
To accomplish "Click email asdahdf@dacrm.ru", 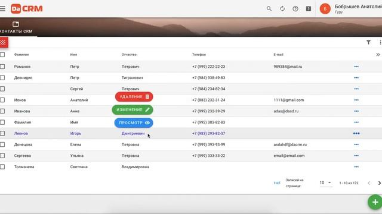I will click(290, 144).
